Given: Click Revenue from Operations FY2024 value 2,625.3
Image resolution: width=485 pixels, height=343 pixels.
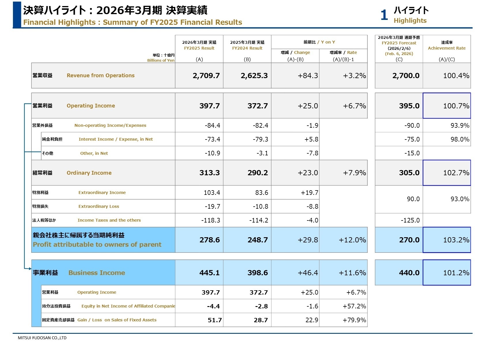Looking at the screenshot, I should click(x=254, y=76).
